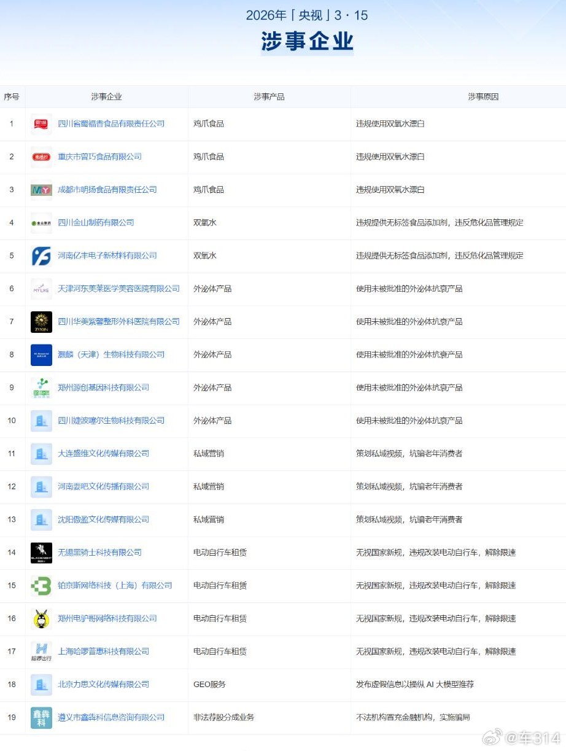The image size is (566, 751).
Task: Click the placeholder icon of 沈阳微盈文化传媒
Action: pos(41,519)
